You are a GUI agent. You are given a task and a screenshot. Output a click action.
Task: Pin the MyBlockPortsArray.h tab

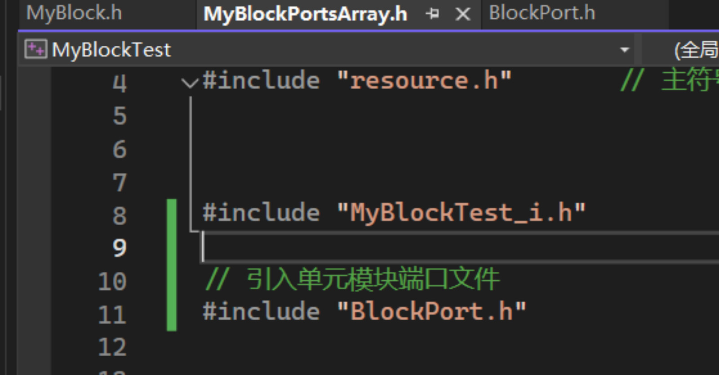click(x=432, y=14)
